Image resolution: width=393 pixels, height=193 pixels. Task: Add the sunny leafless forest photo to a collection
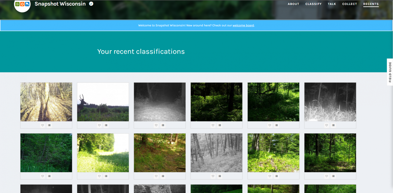coord(49,125)
